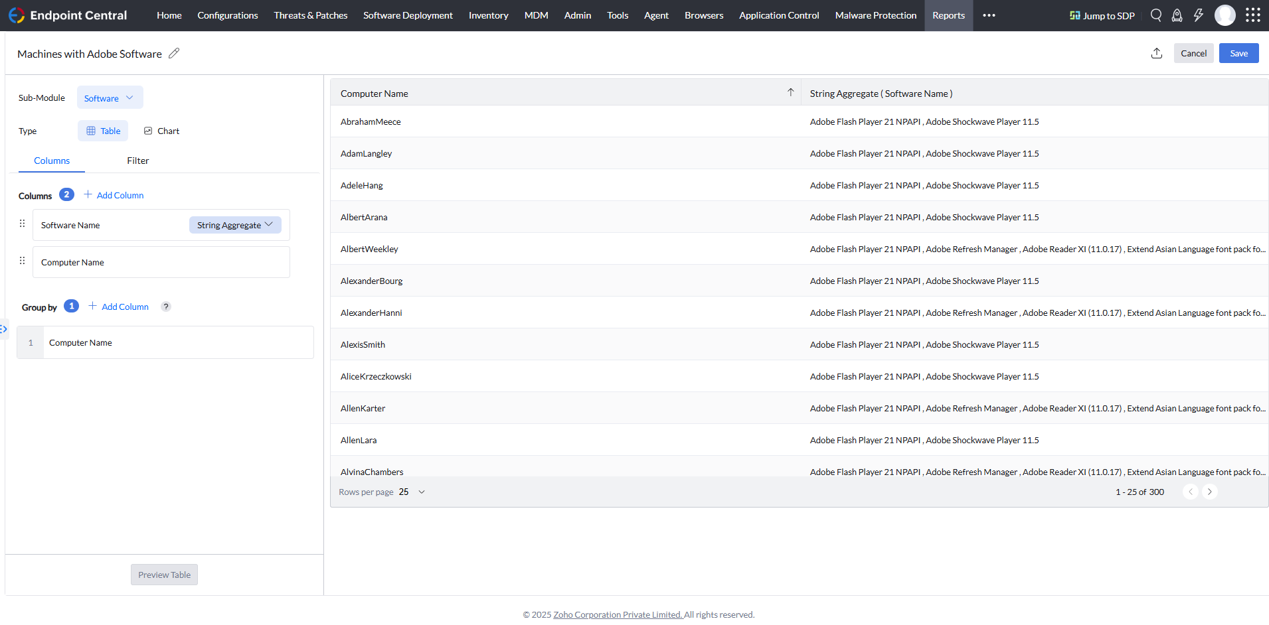The image size is (1269, 625).
Task: Click the quick actions lightning icon
Action: [1199, 15]
